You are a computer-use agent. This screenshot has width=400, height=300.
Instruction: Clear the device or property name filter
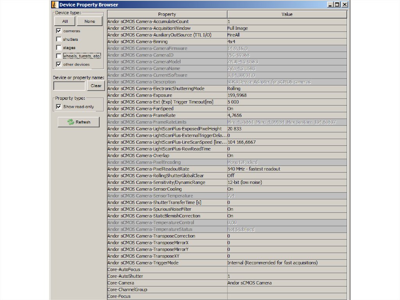[x=96, y=86]
